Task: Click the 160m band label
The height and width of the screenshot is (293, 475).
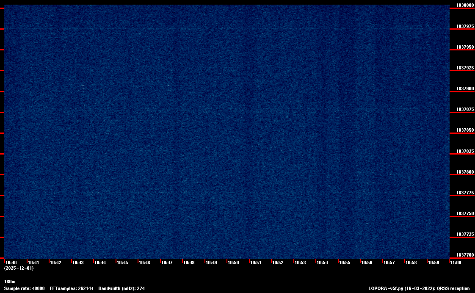Action: click(x=10, y=282)
